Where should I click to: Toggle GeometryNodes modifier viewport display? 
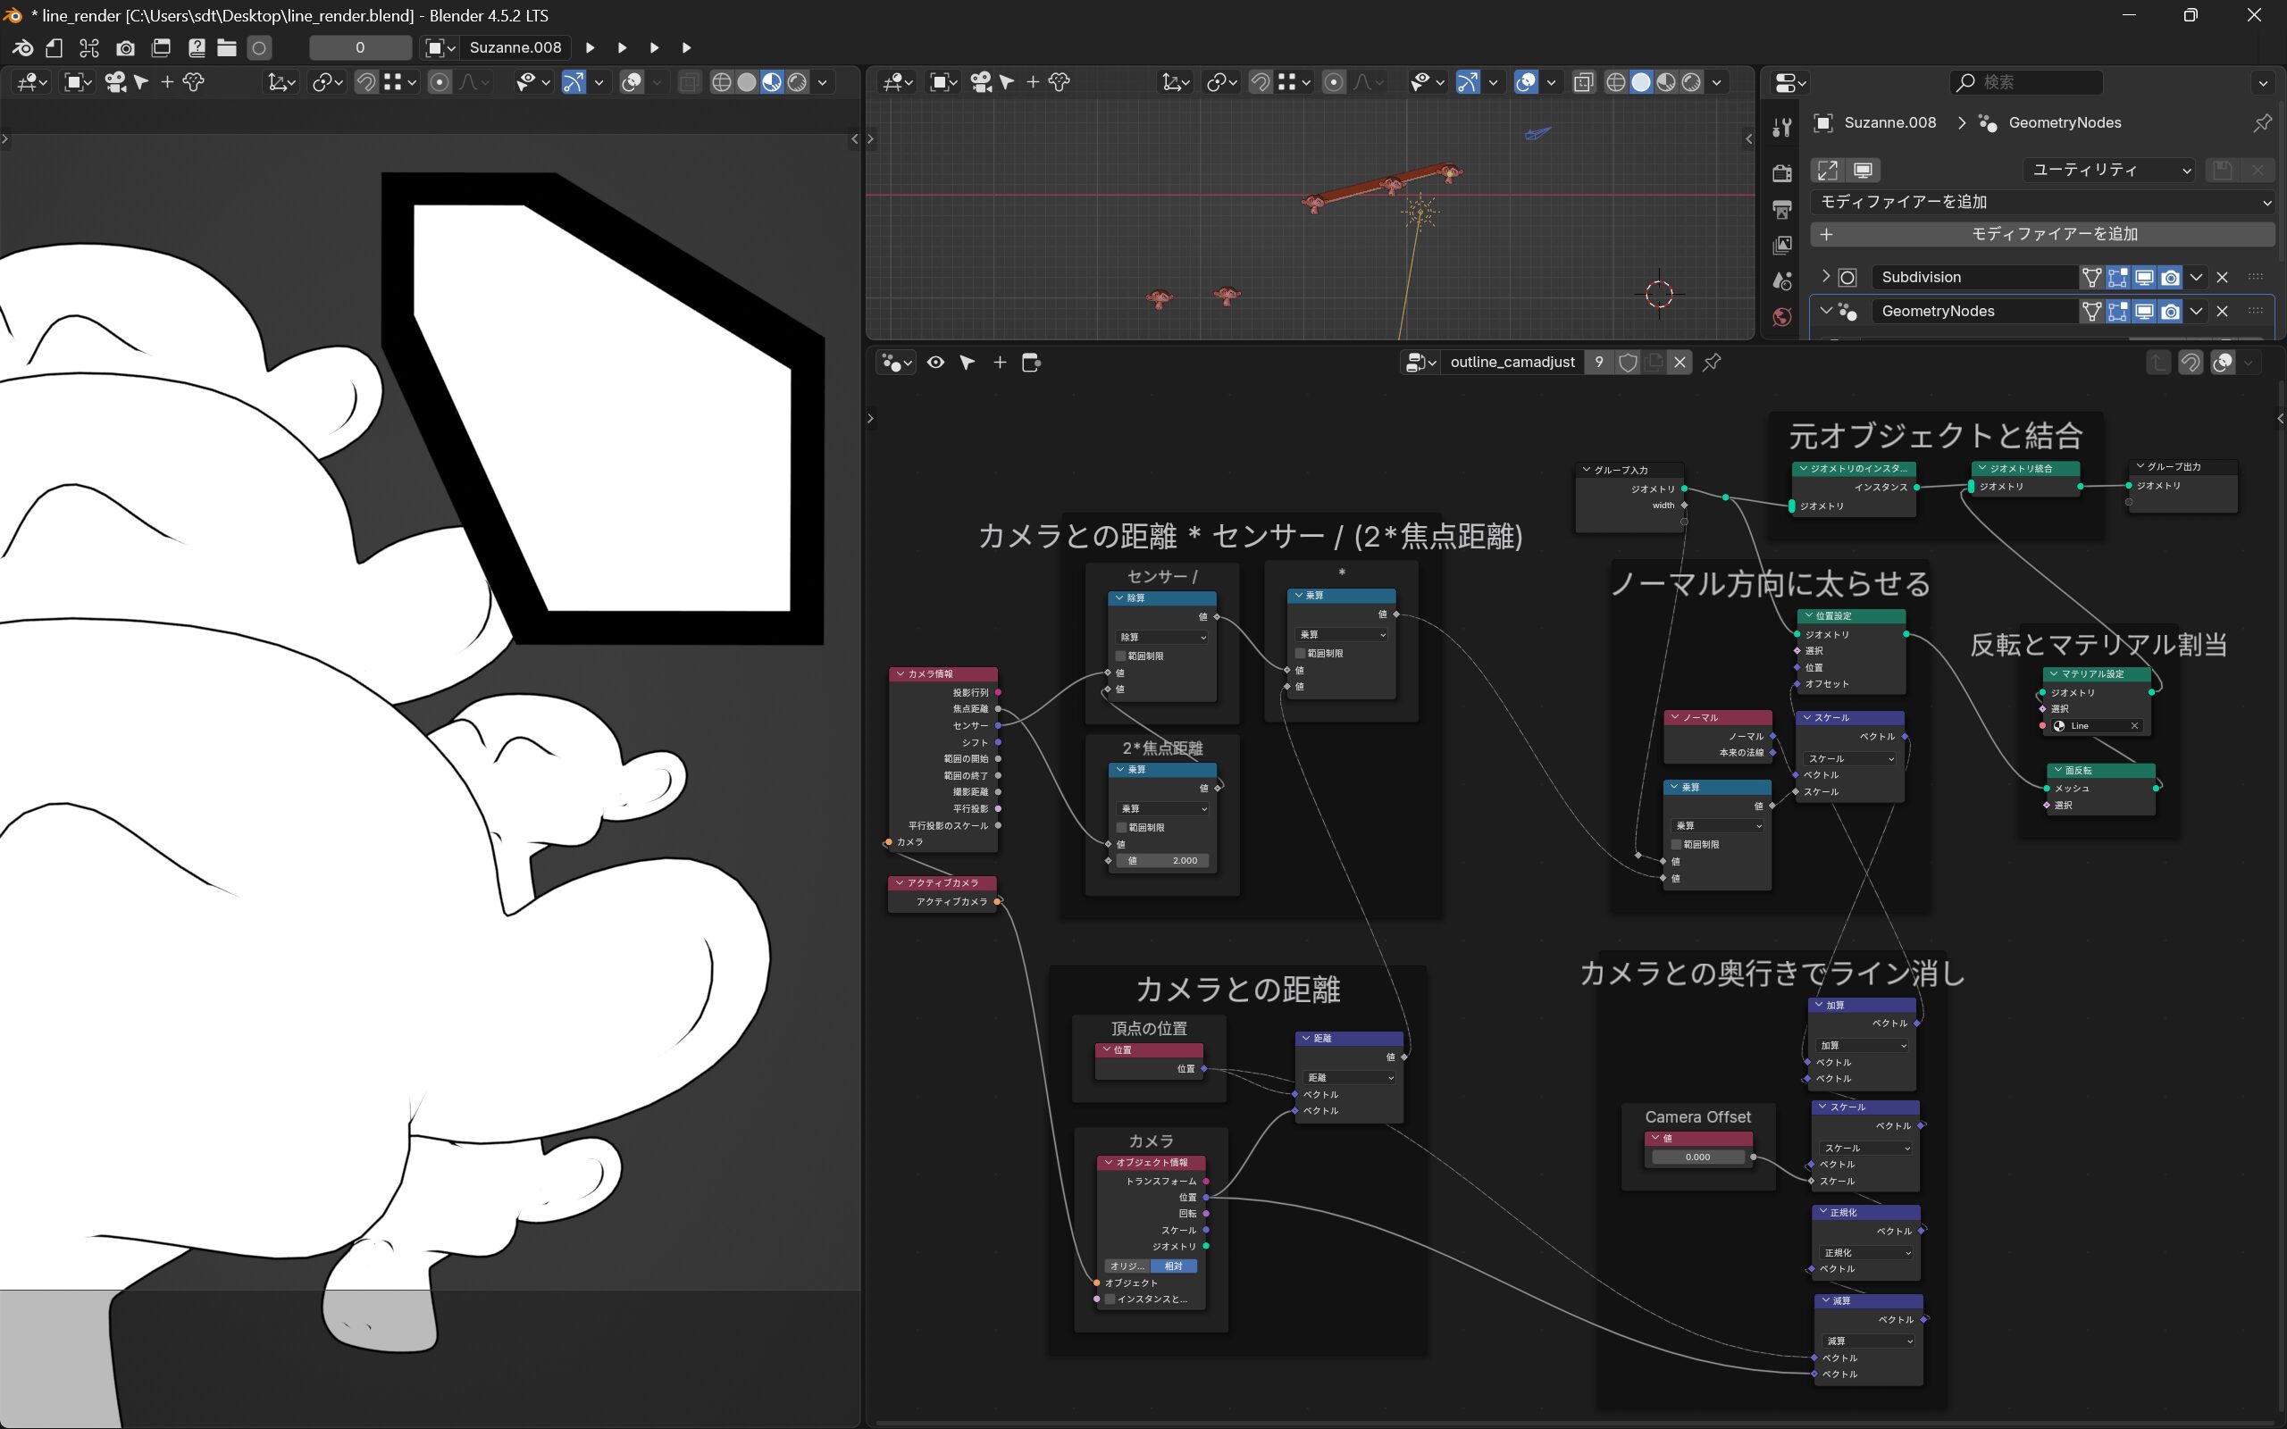2143,311
